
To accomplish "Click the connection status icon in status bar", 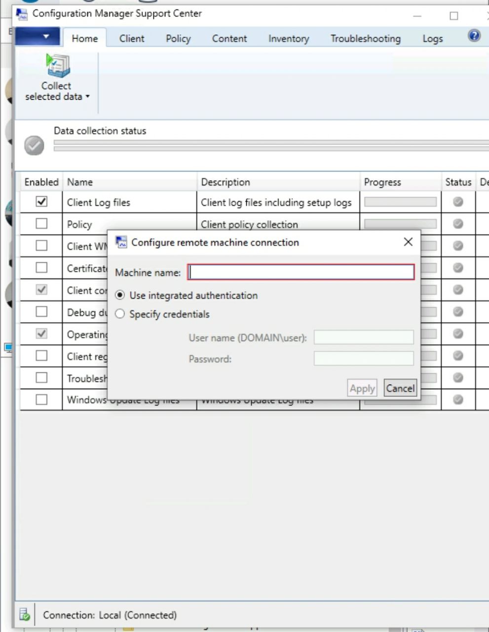I will (25, 615).
